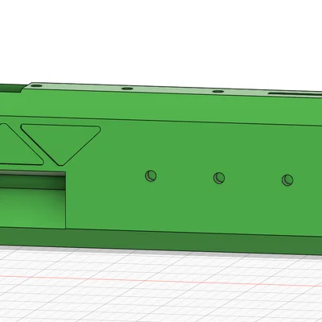The width and height of the screenshot is (322, 322).
Task: Select the rectangular recess floor at lower left
Action: pyautogui.click(x=32, y=208)
